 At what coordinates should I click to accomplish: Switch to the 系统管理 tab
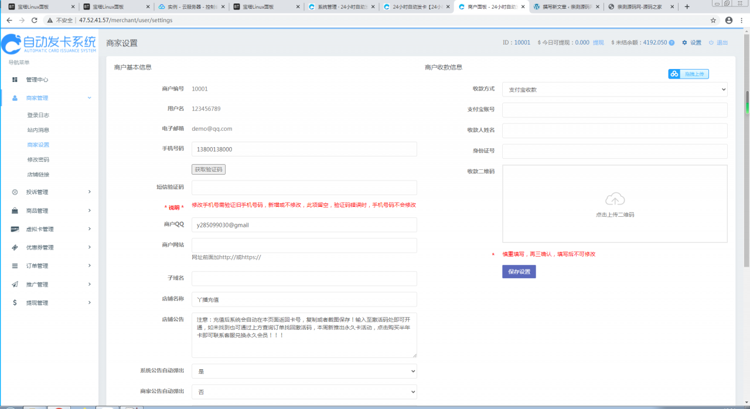pyautogui.click(x=342, y=6)
